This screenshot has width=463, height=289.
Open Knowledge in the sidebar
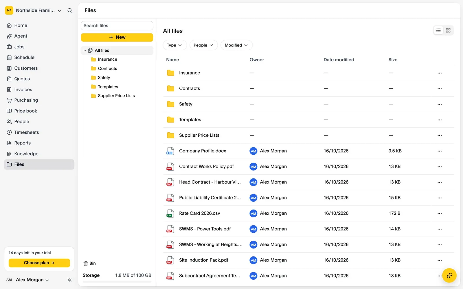click(39, 154)
